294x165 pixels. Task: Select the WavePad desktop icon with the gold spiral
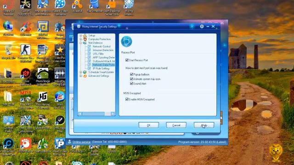pos(43,27)
